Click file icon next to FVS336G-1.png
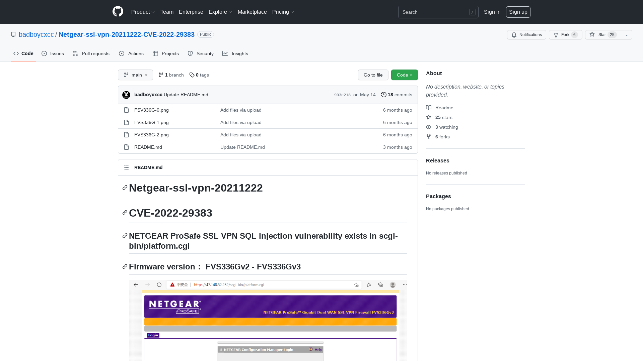Screen dimensions: 643x361 click(x=126, y=122)
